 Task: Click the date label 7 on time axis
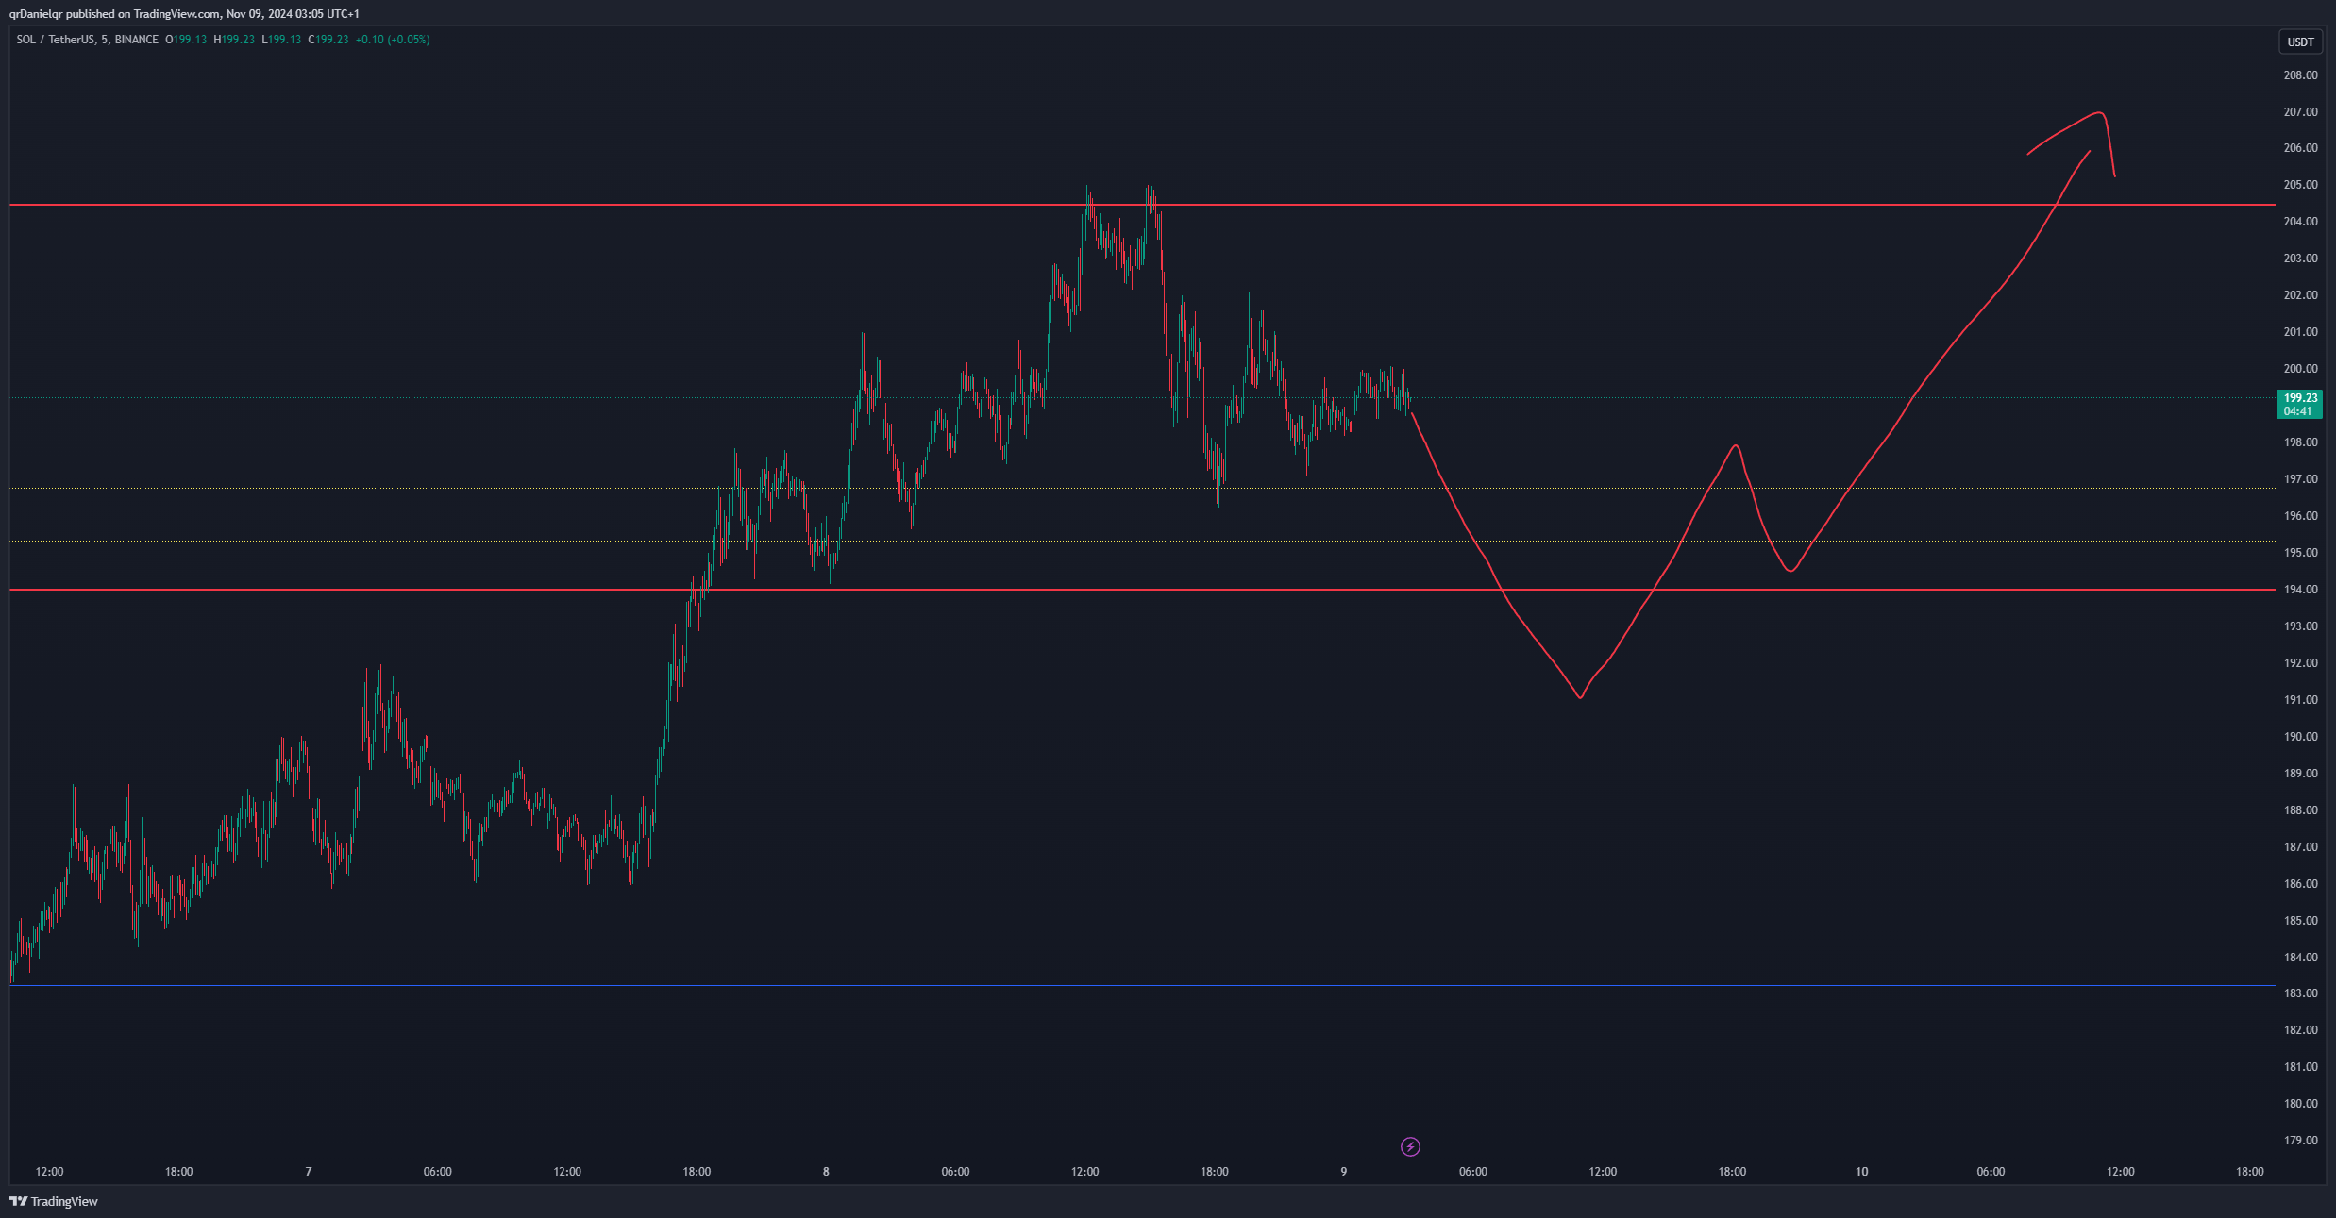point(309,1172)
